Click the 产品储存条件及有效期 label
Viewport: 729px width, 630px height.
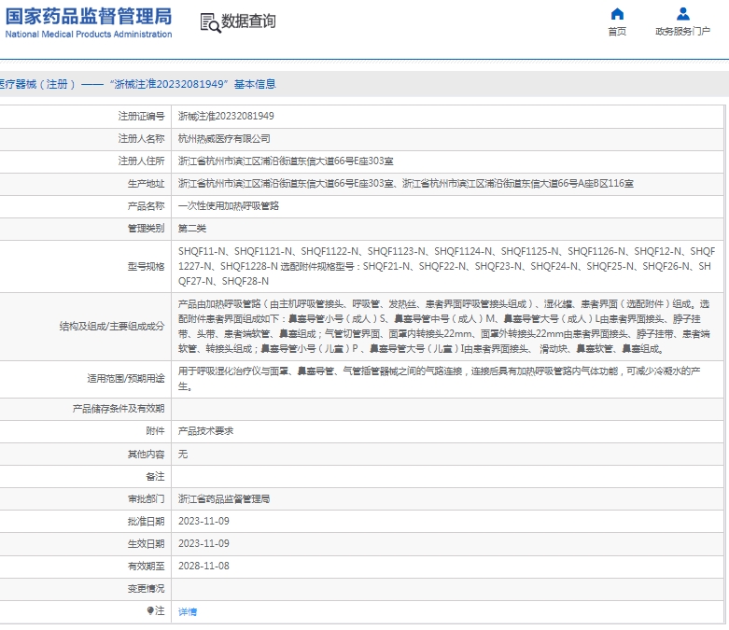(x=119, y=409)
